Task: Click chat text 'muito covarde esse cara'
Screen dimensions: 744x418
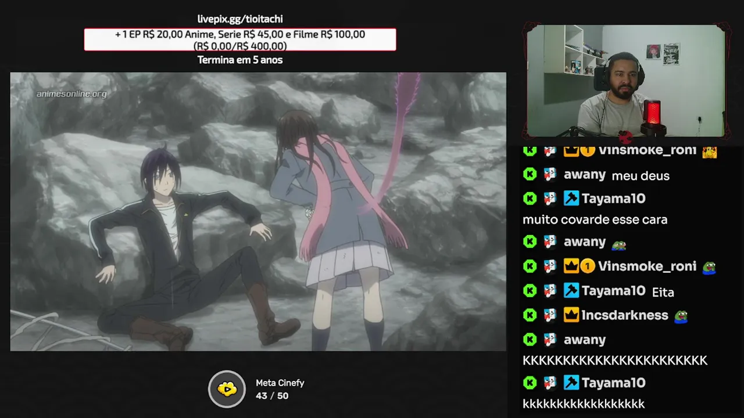Action: 595,219
